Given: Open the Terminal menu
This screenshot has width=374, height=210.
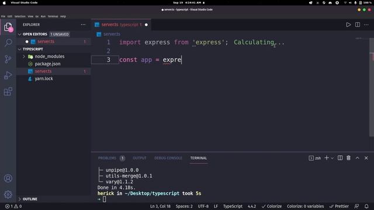Looking at the screenshot, I should click(x=53, y=16).
